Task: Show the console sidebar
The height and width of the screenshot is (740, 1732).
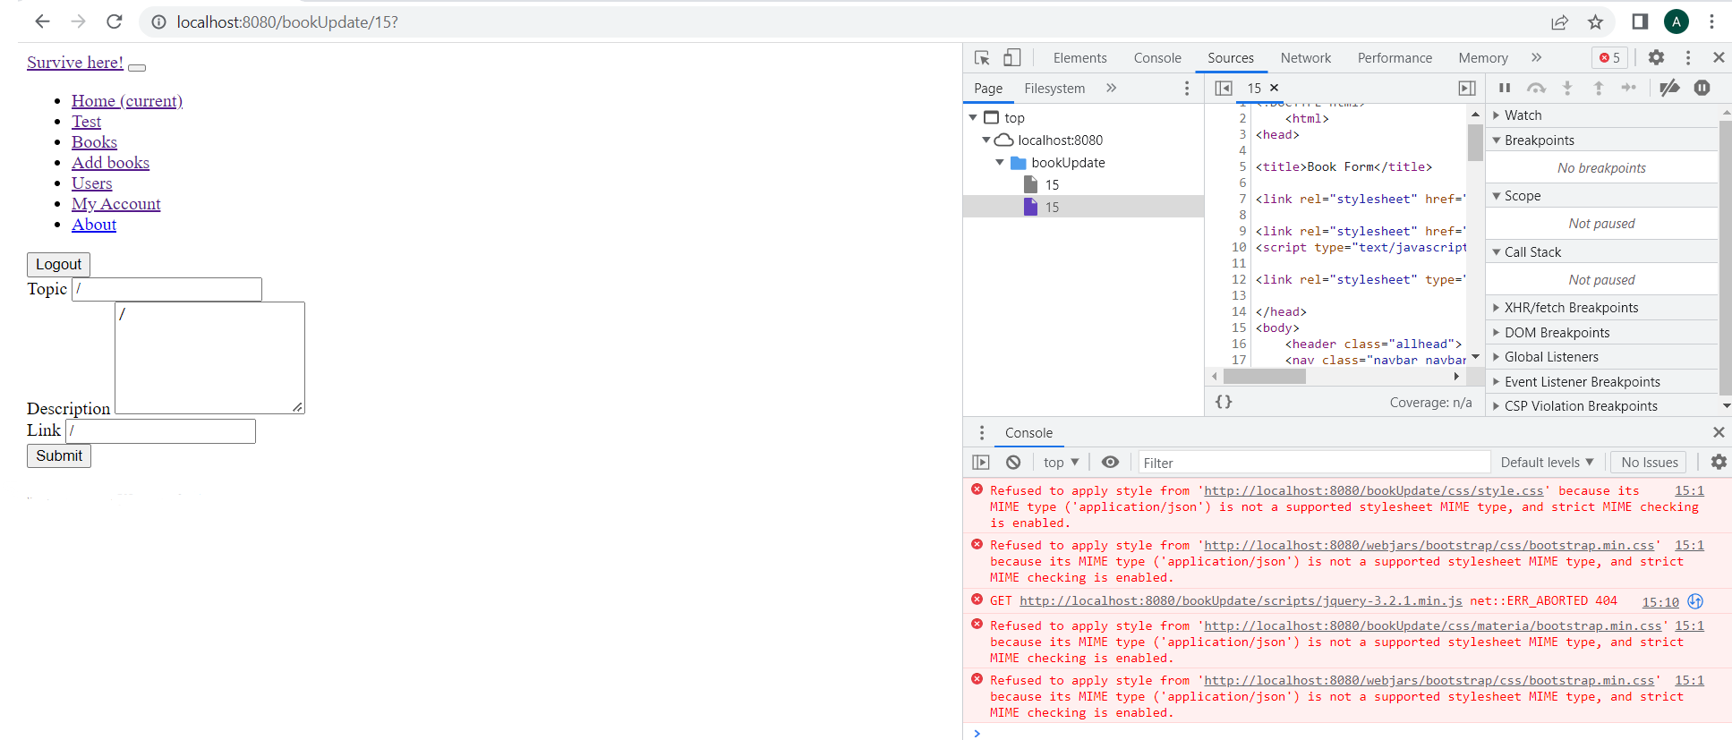Action: [x=981, y=463]
